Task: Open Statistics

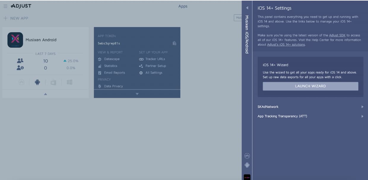Action: click(x=111, y=66)
